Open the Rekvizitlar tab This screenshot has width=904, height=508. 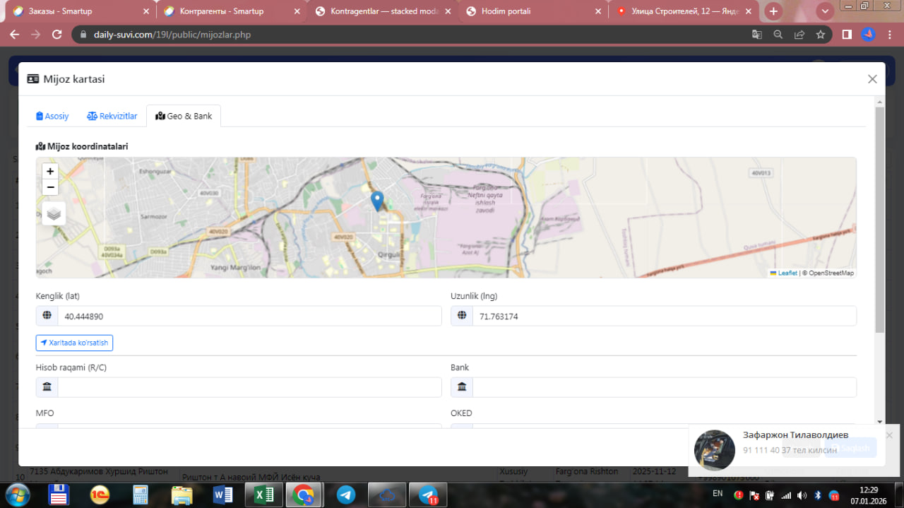[x=112, y=116]
